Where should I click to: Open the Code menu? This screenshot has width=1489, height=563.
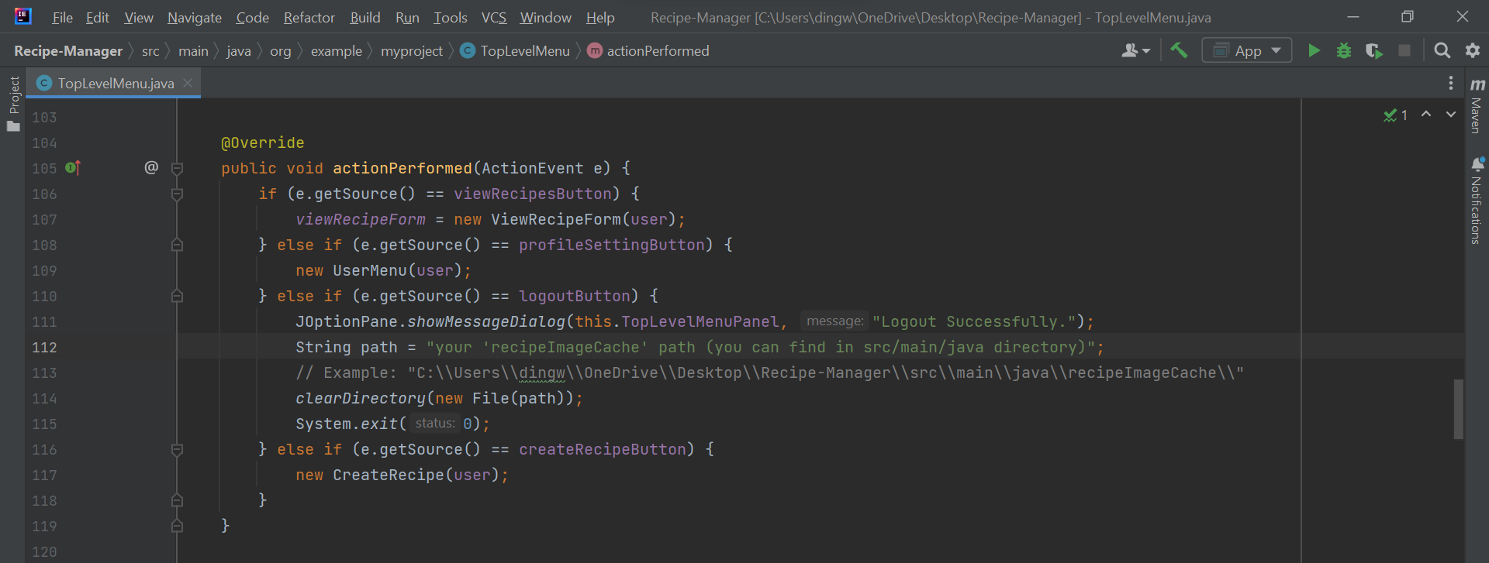[x=252, y=17]
